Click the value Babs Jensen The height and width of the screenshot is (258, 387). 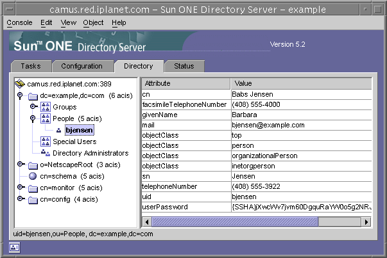252,94
